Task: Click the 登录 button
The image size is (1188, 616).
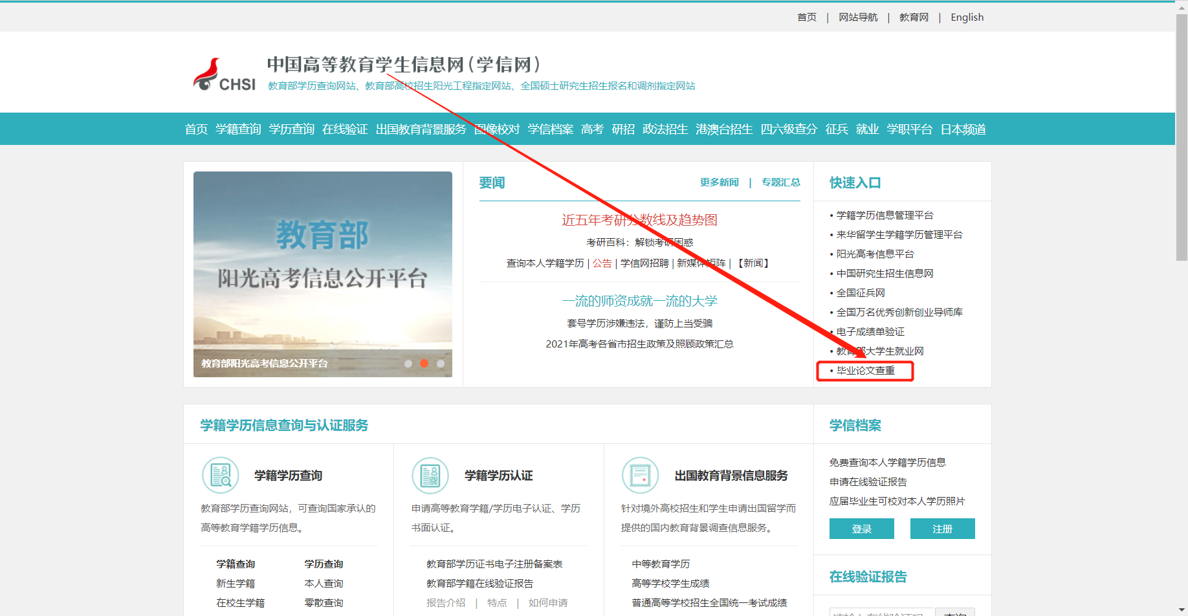Action: point(862,529)
